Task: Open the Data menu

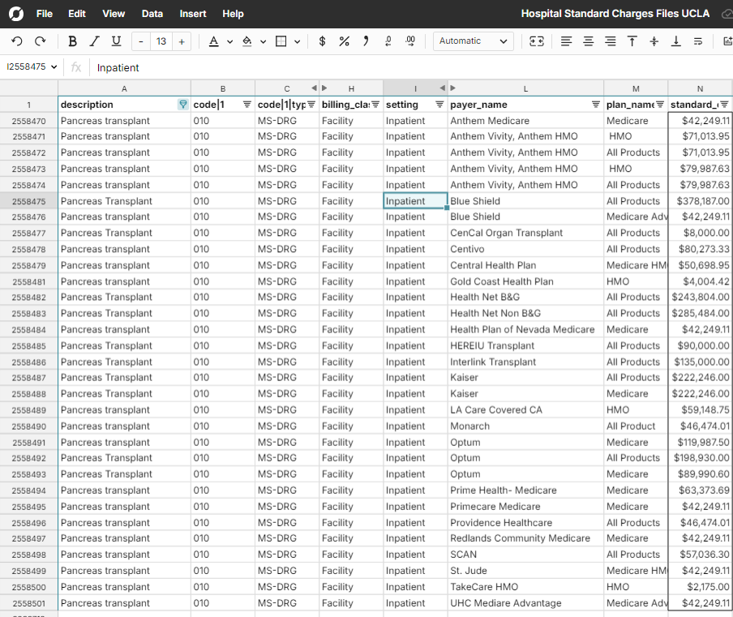Action: [152, 14]
